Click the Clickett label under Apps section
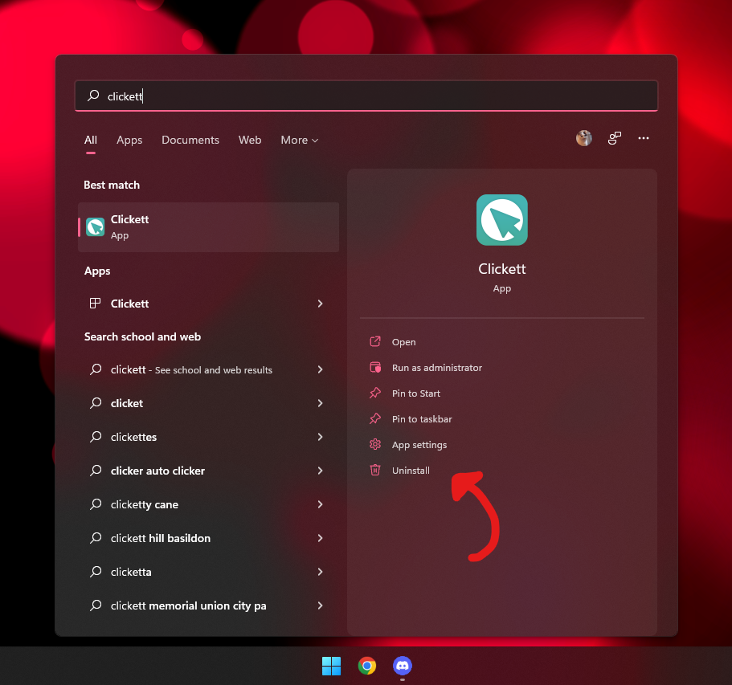 [x=130, y=304]
